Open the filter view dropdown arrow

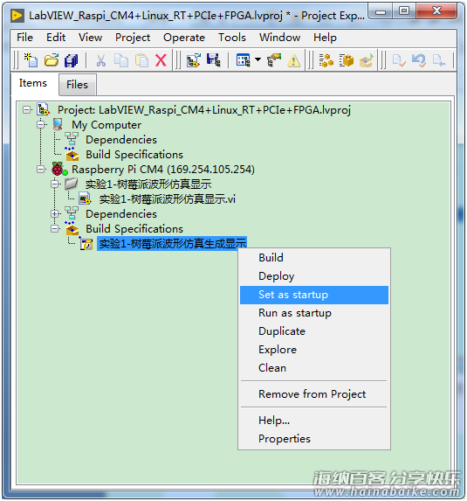(258, 59)
